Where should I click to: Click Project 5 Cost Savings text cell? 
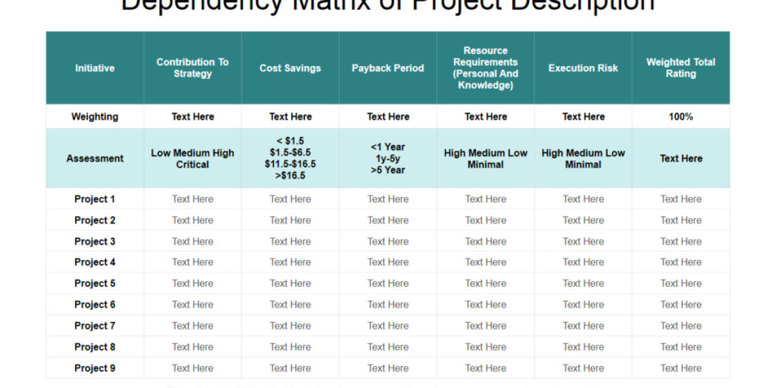290,283
